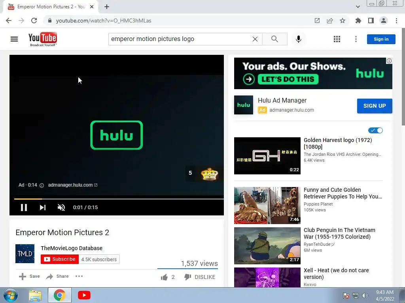Clear the search box text
This screenshot has height=303, width=405.
coord(255,39)
